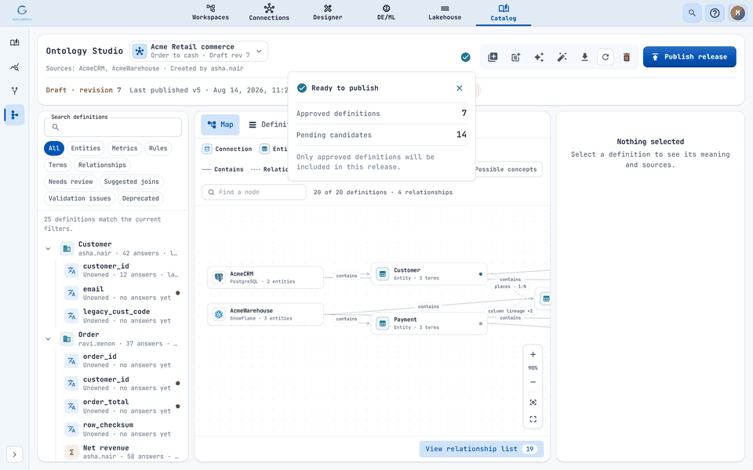Screen dimensions: 753x470
Task: Collapse the Customer entity tree node
Action: 48,248
